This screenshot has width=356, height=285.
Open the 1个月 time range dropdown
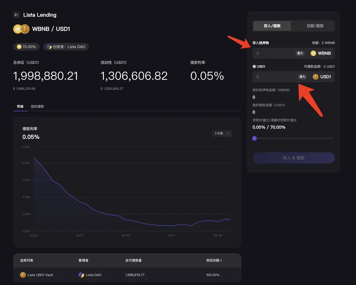tap(222, 133)
